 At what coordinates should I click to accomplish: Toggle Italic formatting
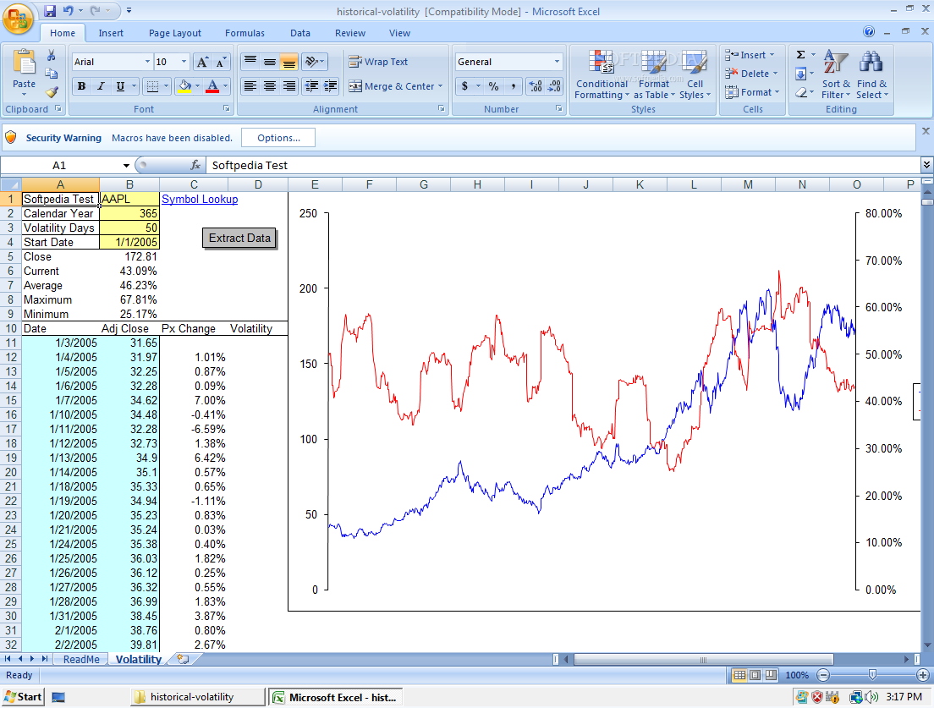point(101,86)
